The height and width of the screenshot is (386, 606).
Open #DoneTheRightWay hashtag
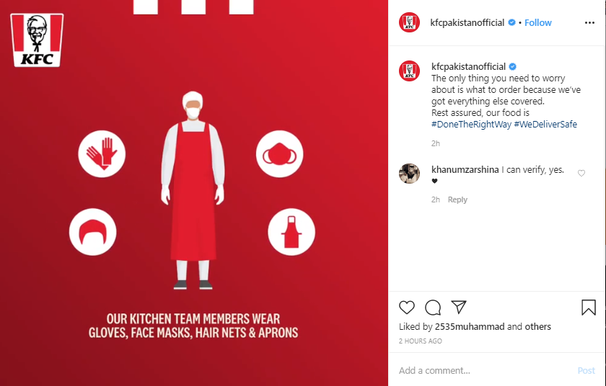471,124
